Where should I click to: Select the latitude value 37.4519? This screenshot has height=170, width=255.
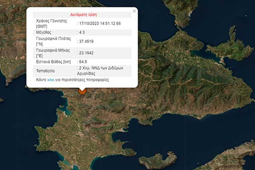tap(87, 42)
